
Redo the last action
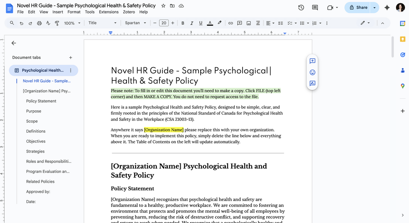(30, 23)
